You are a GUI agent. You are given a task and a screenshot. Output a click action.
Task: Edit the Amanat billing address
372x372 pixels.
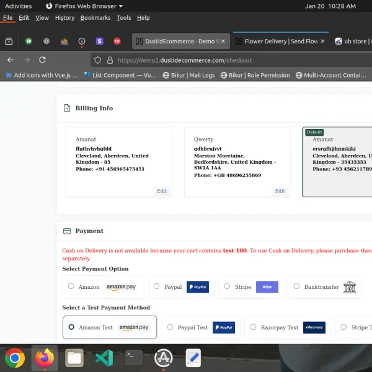click(x=161, y=191)
